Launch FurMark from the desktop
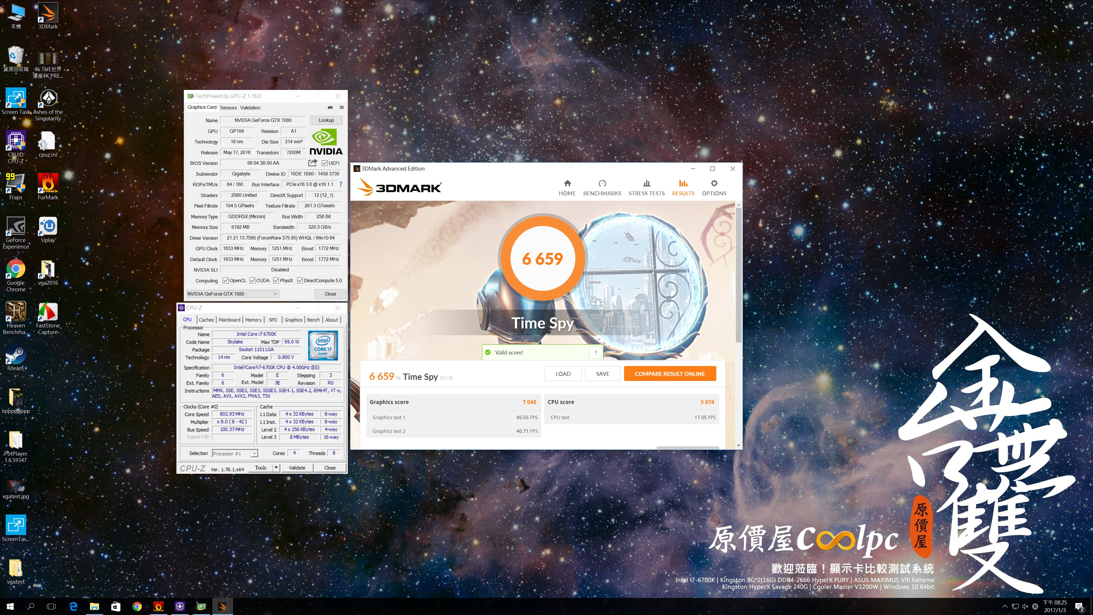Screen dimensions: 1093x615 tap(48, 186)
